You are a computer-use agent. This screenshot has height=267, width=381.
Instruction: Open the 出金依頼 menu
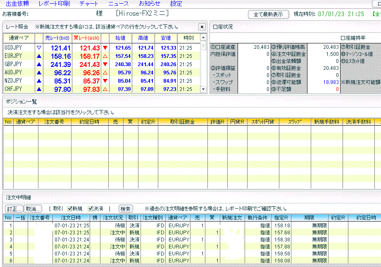[x=17, y=4]
